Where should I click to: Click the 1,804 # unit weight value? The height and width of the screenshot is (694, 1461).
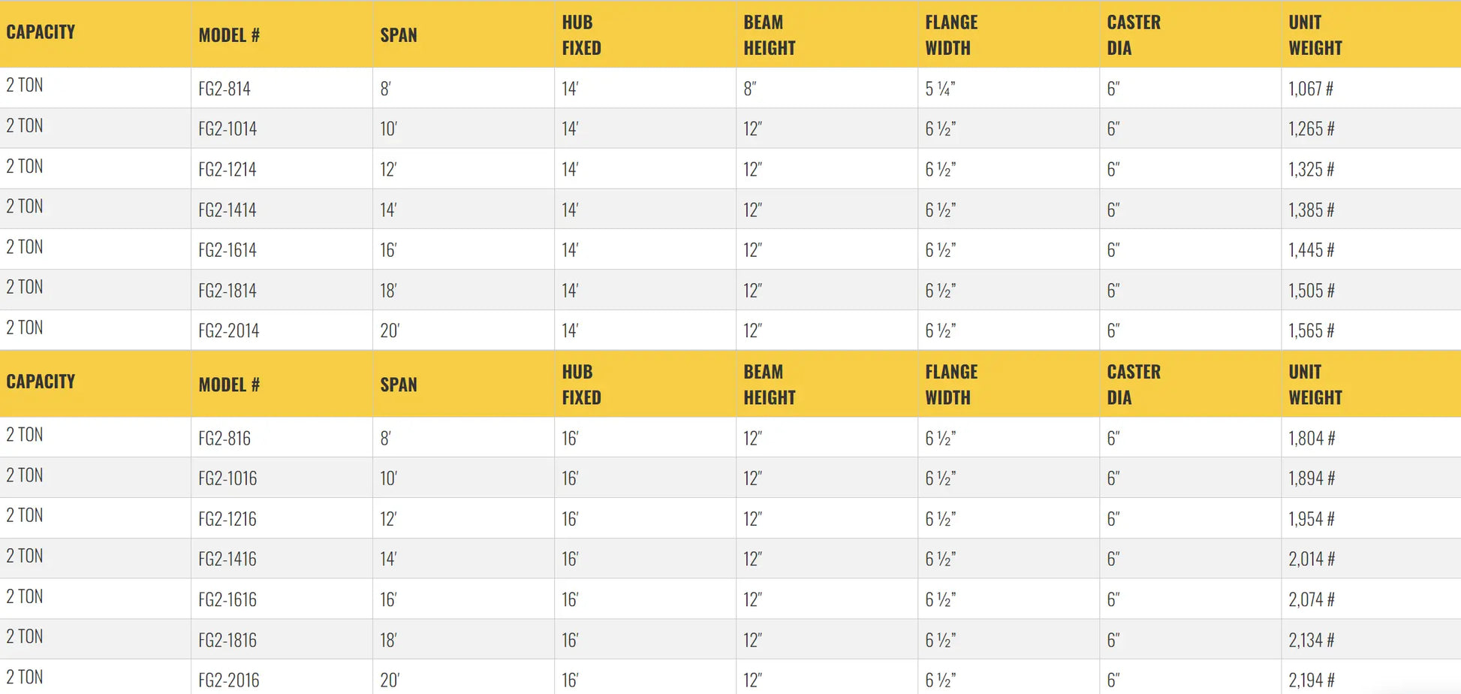point(1312,439)
